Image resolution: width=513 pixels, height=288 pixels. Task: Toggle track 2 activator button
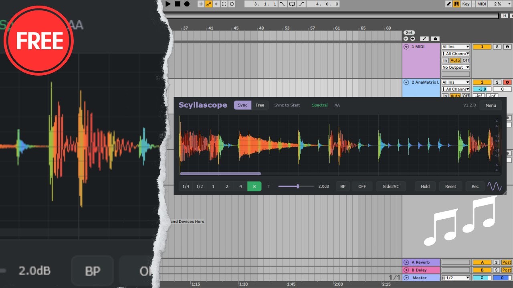(x=482, y=82)
